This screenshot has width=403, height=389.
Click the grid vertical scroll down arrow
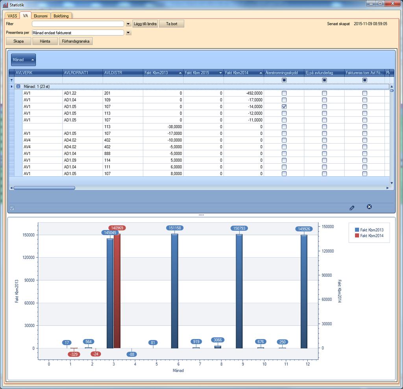[x=392, y=183]
